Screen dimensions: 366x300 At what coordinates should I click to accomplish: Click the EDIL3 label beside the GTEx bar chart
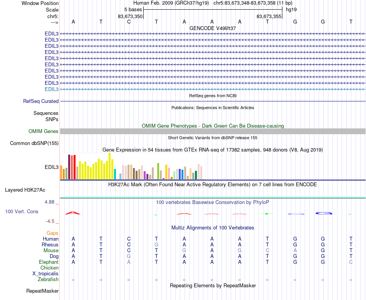(x=52, y=167)
